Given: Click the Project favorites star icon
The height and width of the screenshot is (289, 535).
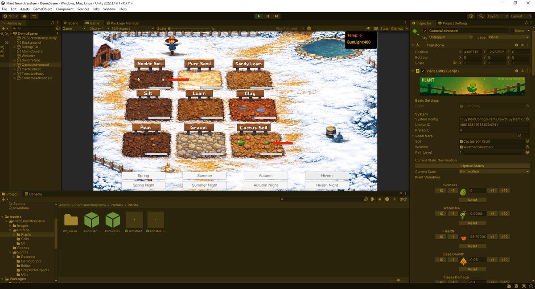Looking at the screenshot, I should [x=395, y=199].
